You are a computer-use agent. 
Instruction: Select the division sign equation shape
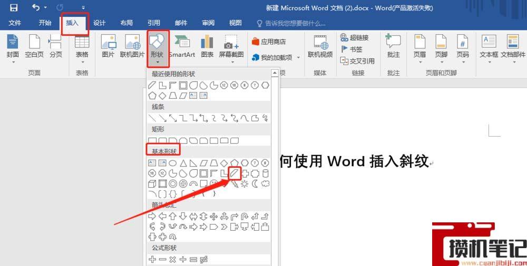[183, 259]
